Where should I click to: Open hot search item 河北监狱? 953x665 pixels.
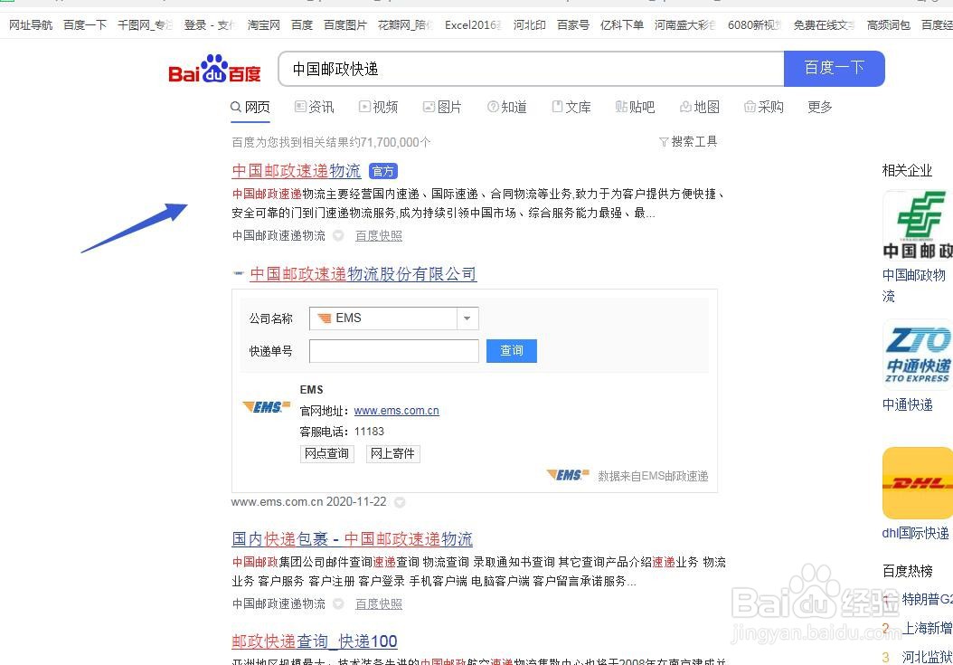tap(928, 657)
